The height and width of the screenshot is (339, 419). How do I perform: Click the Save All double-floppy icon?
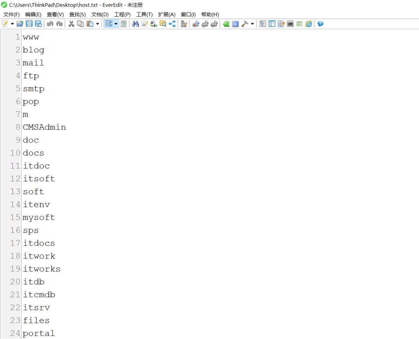[x=38, y=24]
